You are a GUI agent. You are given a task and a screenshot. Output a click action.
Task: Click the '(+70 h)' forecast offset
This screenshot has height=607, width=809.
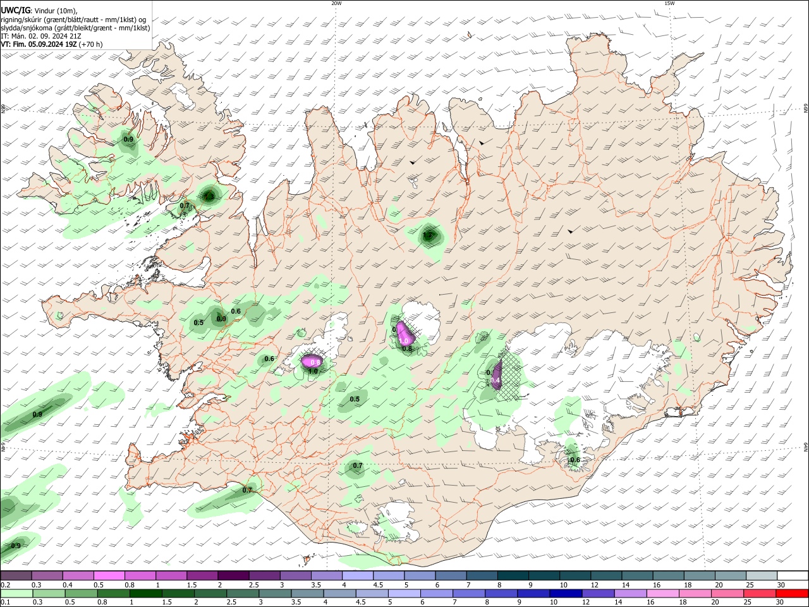point(91,44)
